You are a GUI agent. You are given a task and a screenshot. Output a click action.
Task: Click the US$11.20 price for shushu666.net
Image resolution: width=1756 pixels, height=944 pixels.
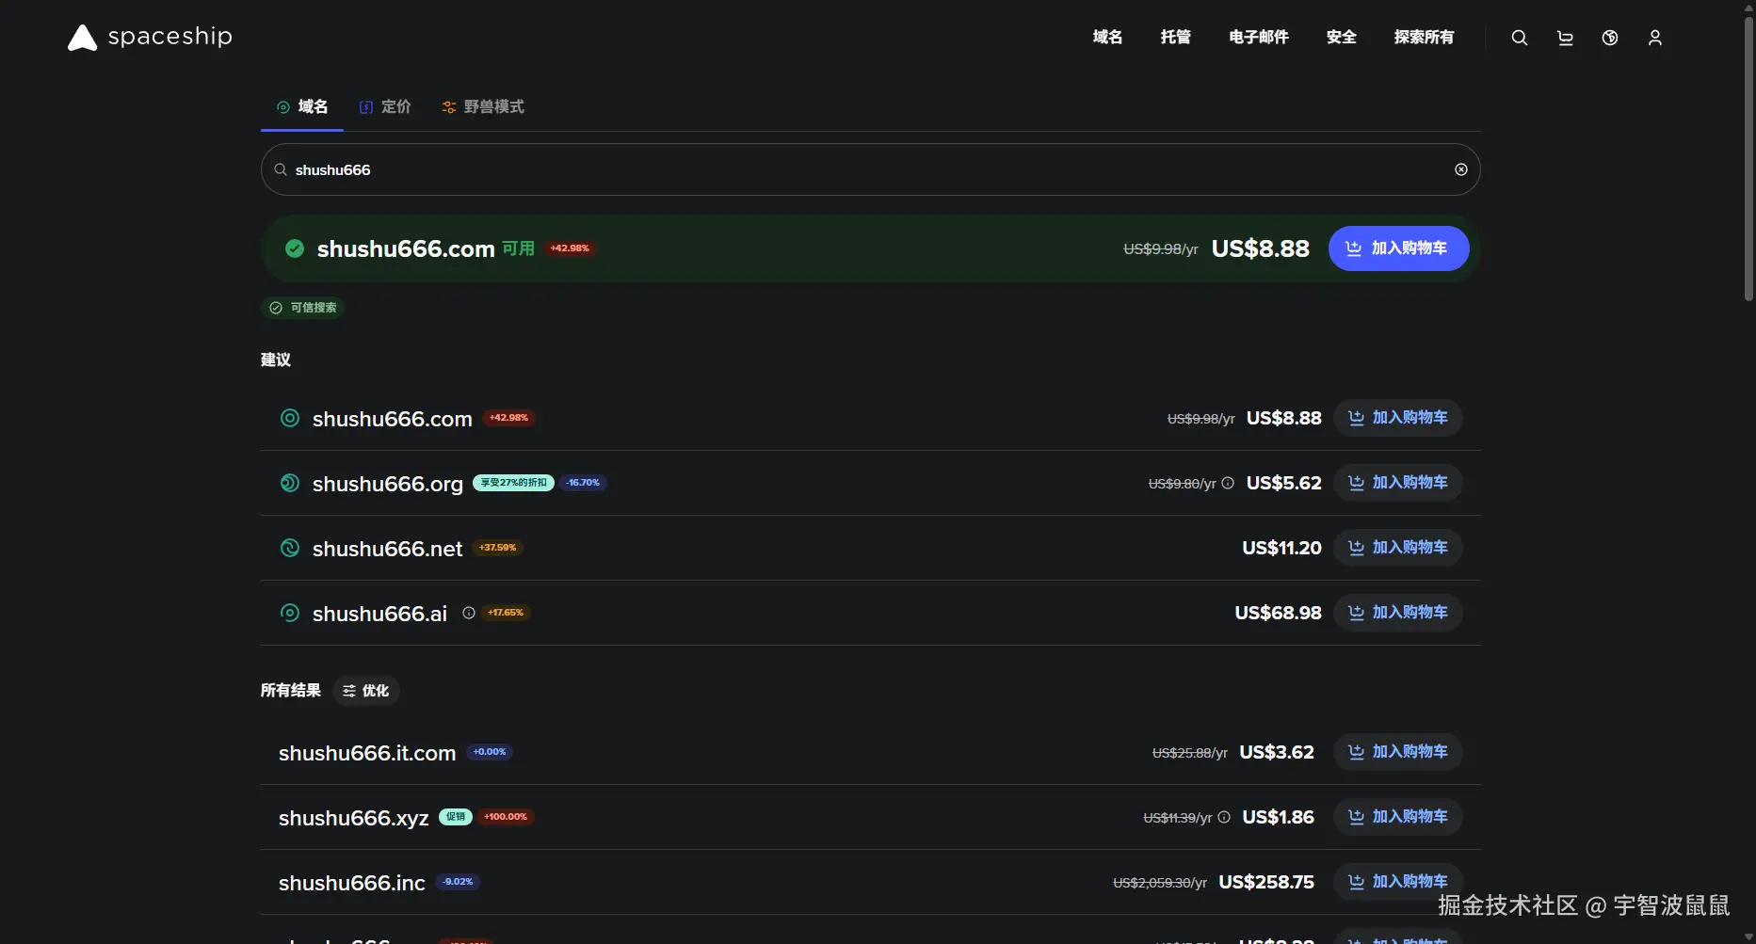tap(1281, 548)
